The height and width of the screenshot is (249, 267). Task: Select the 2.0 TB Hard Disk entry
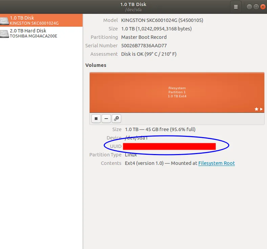pos(28,31)
